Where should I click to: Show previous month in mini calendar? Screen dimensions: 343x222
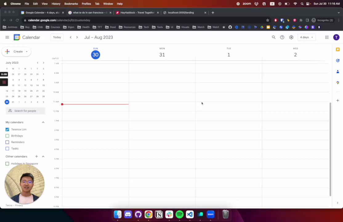tap(38, 63)
